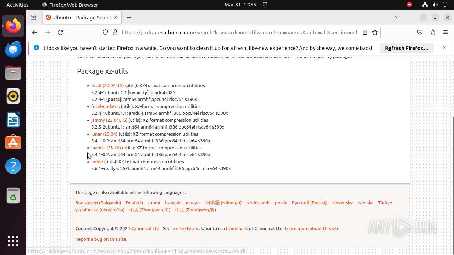Open the Files manager in the dock
454x255 pixels.
coord(13,73)
